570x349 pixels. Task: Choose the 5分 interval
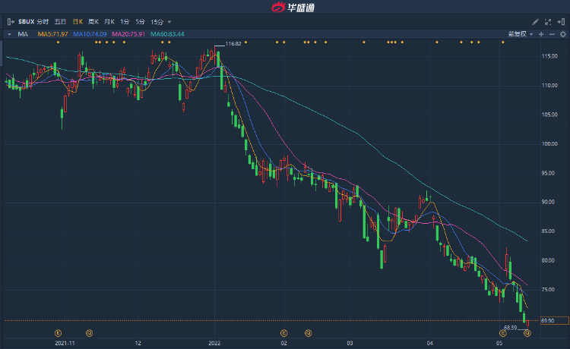(x=141, y=22)
